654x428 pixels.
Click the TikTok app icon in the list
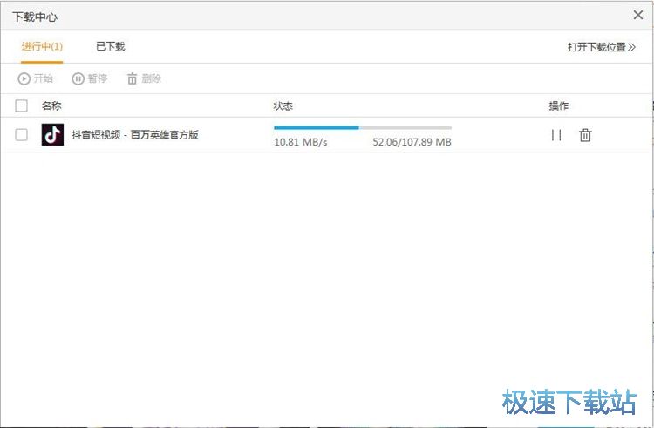point(52,135)
